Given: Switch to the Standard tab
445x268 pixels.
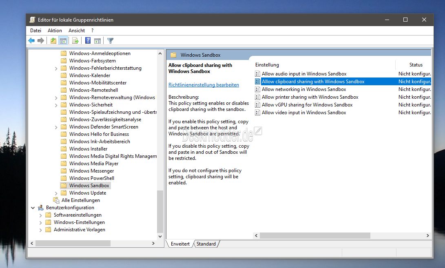Looking at the screenshot, I should [206, 244].
